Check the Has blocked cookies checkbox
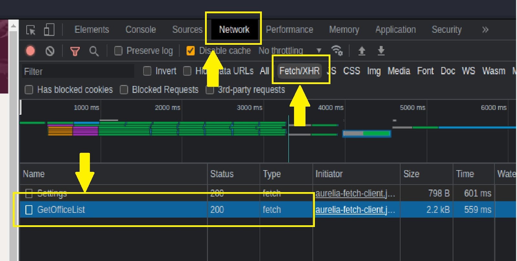The width and height of the screenshot is (517, 261). tap(29, 90)
